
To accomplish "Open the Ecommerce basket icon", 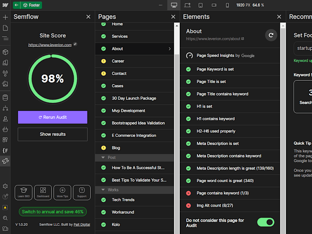I will (x=5, y=129).
